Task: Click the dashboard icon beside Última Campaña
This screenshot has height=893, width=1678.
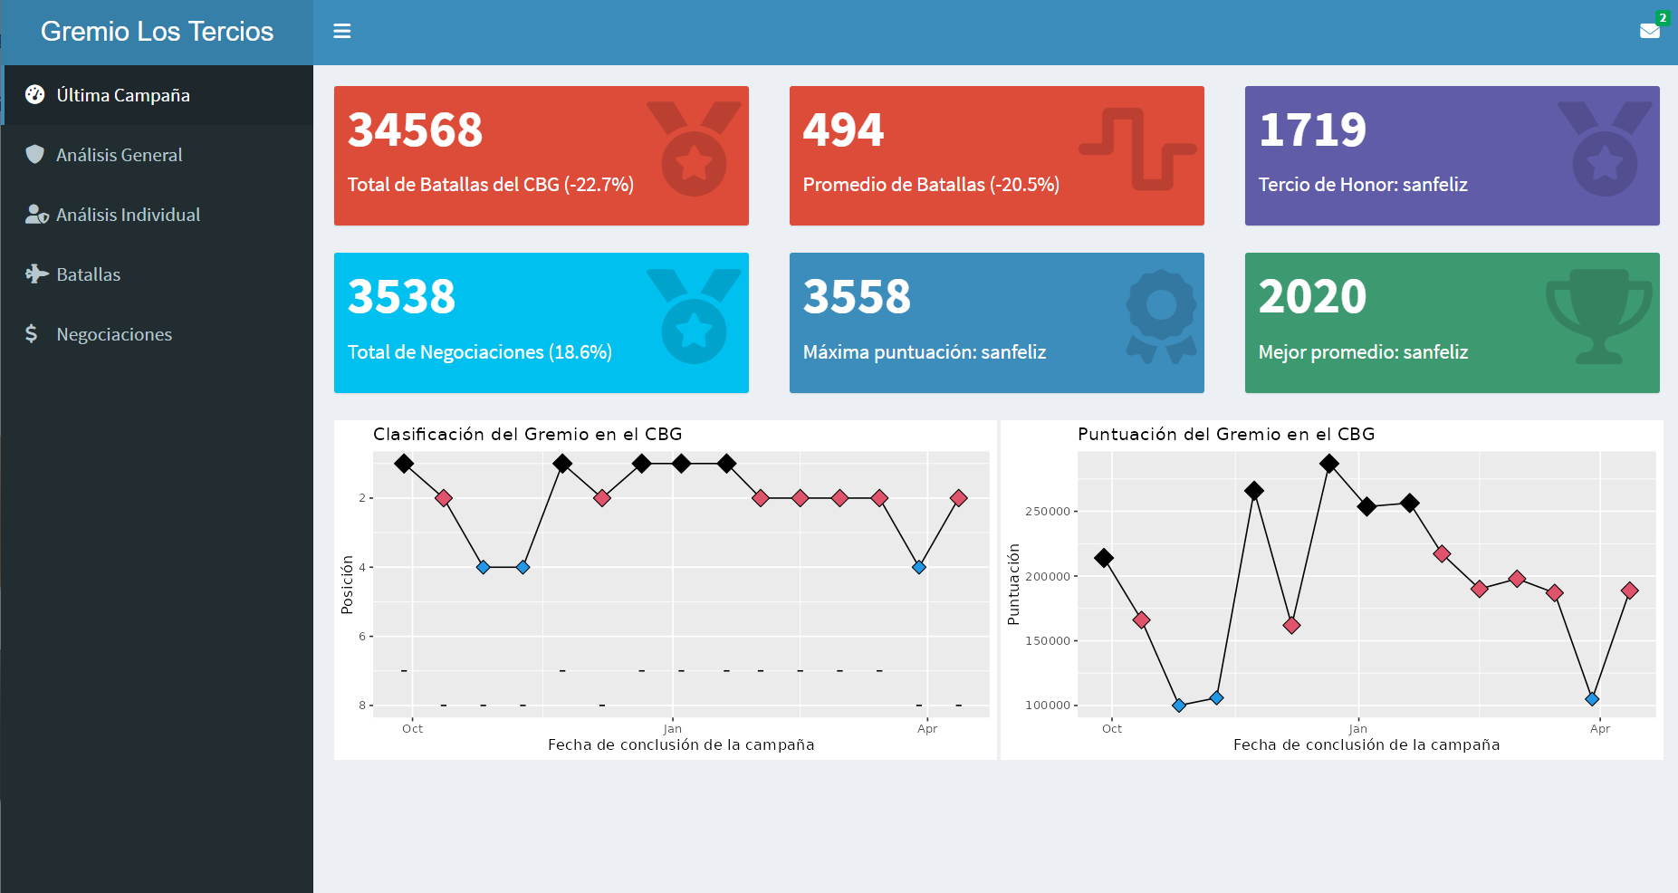Action: [x=34, y=95]
